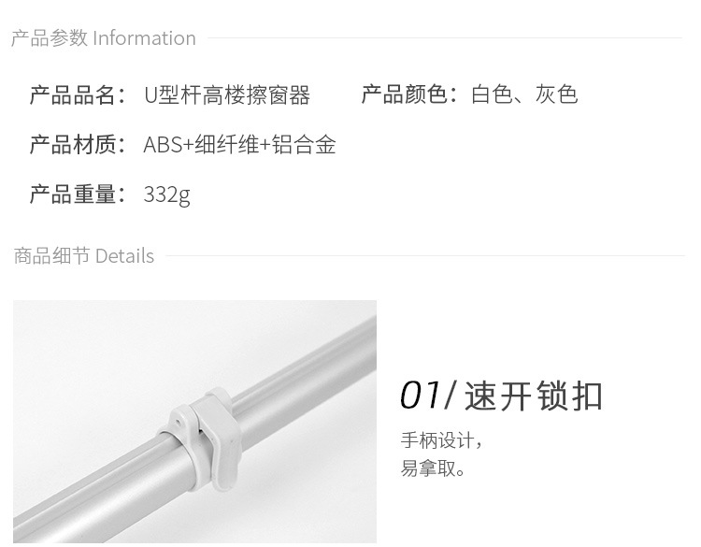Select the product name U型杆高楼擦窗器
Screen dimensions: 701x547
(227, 94)
